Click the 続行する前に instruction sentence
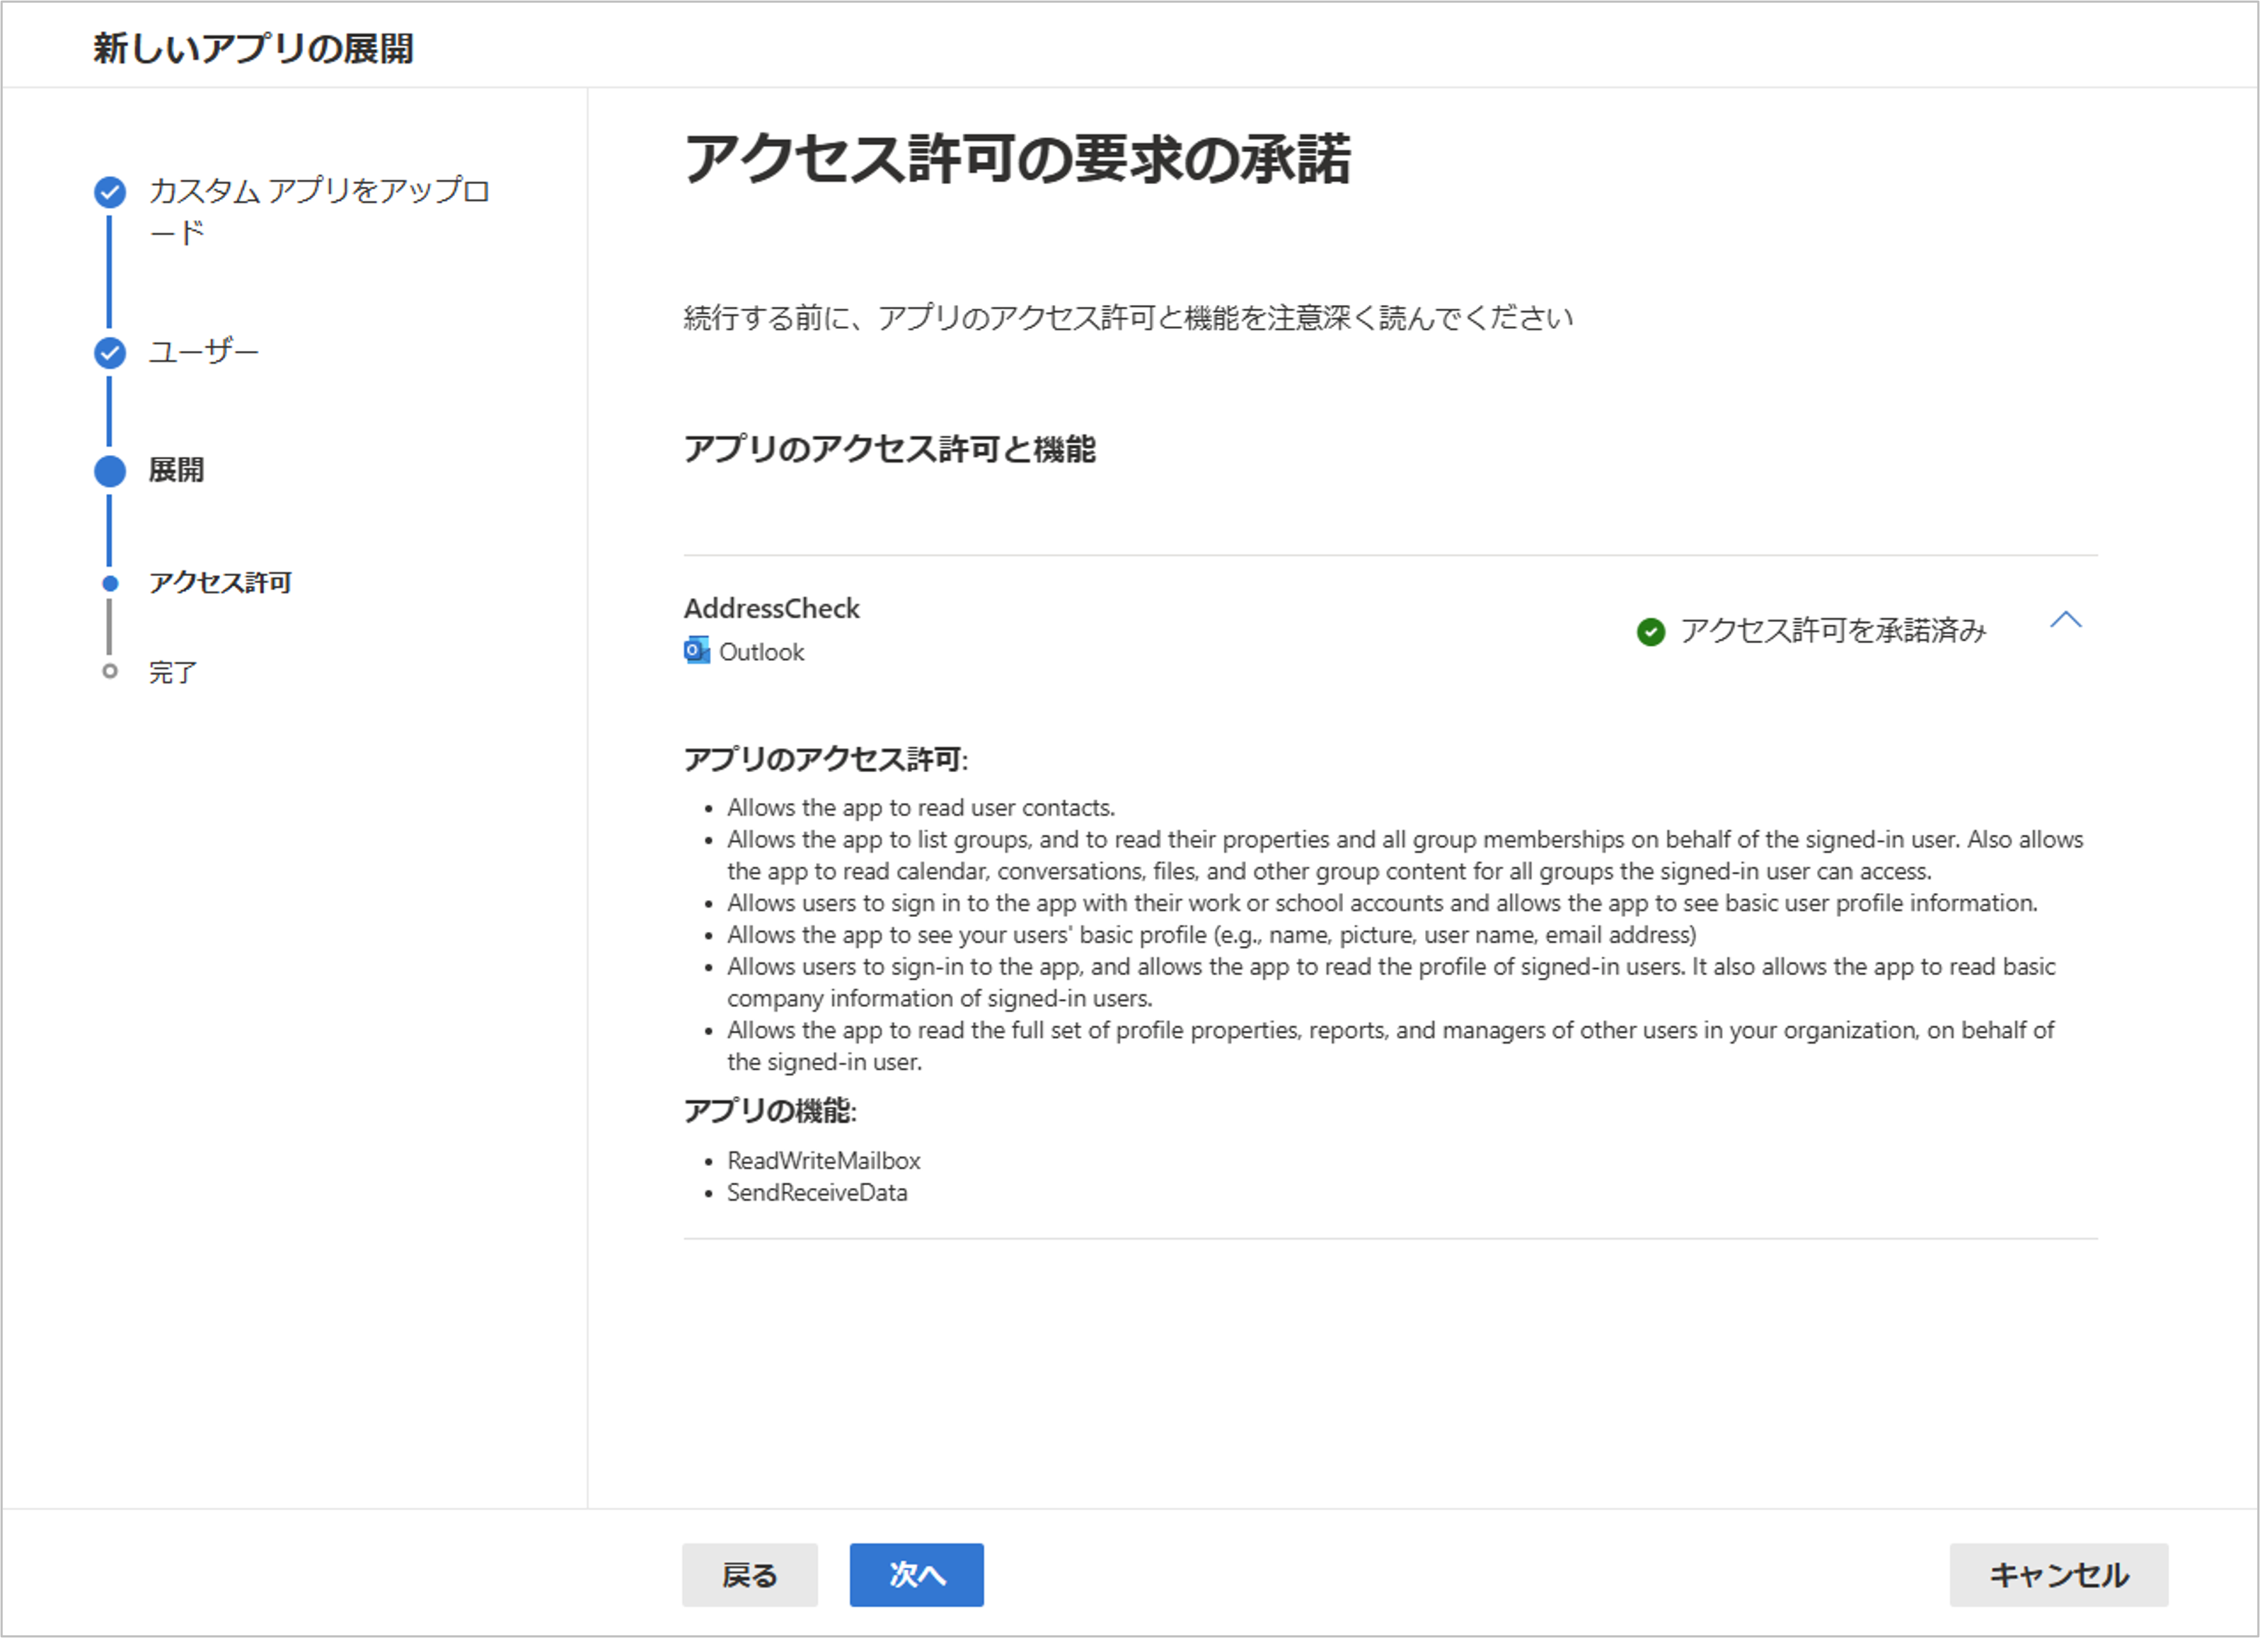This screenshot has width=2260, height=1638. coord(1128,318)
